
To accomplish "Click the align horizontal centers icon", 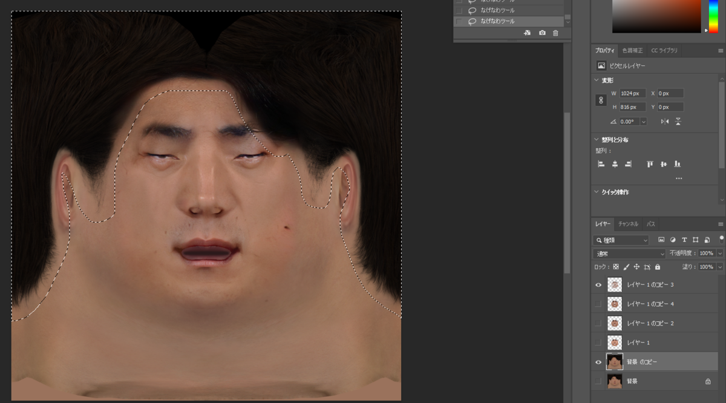I will 615,164.
